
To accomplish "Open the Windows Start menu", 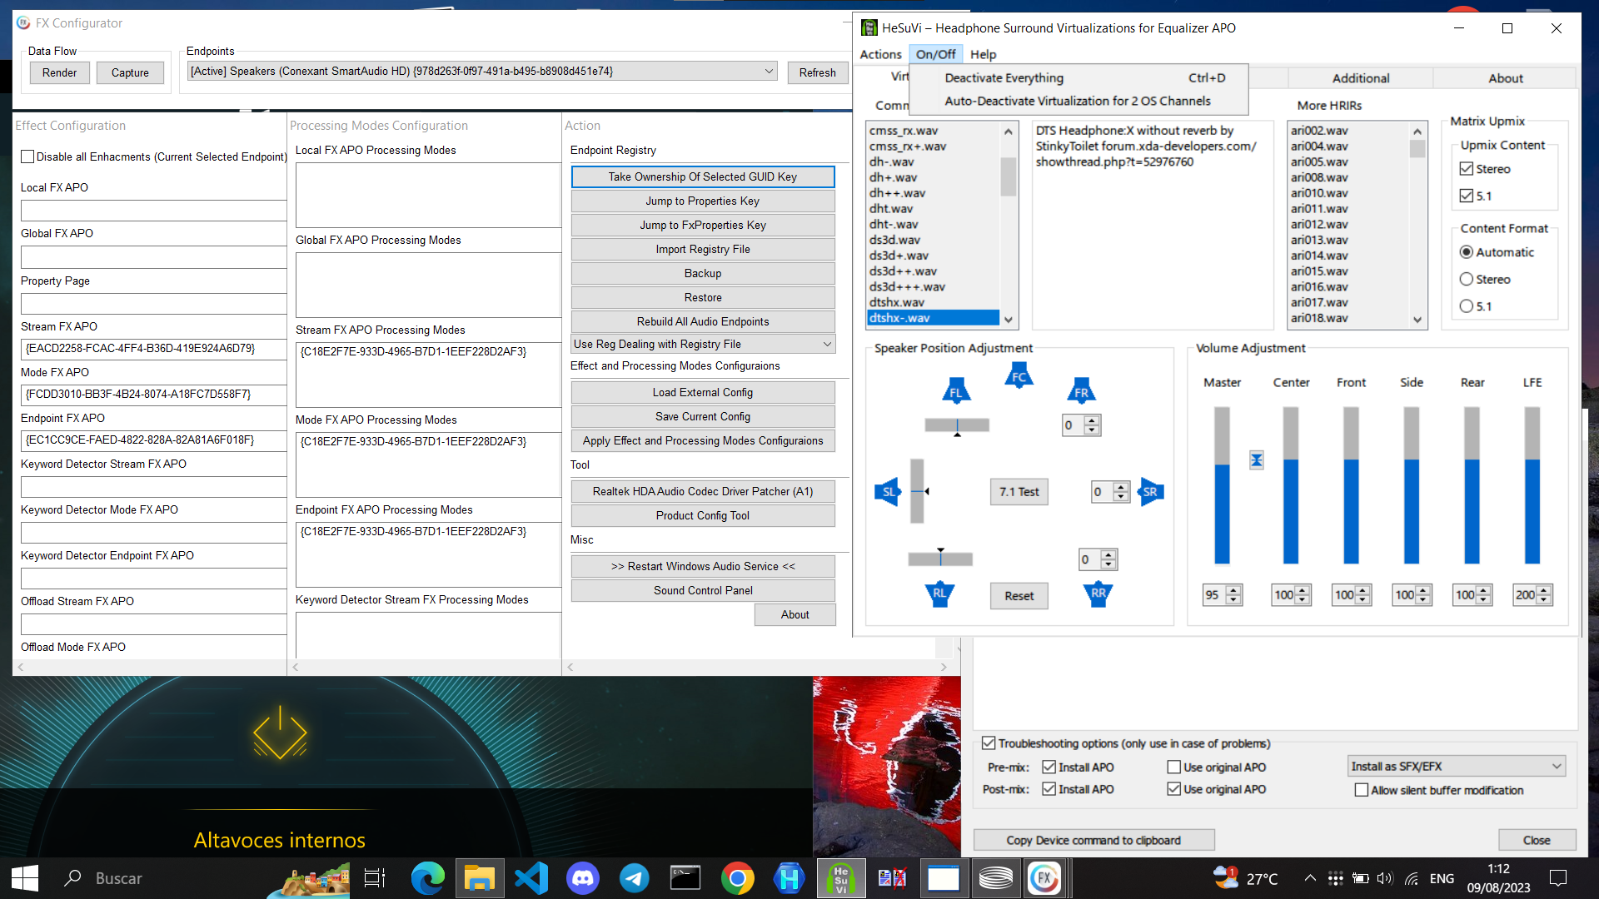I will (x=24, y=878).
